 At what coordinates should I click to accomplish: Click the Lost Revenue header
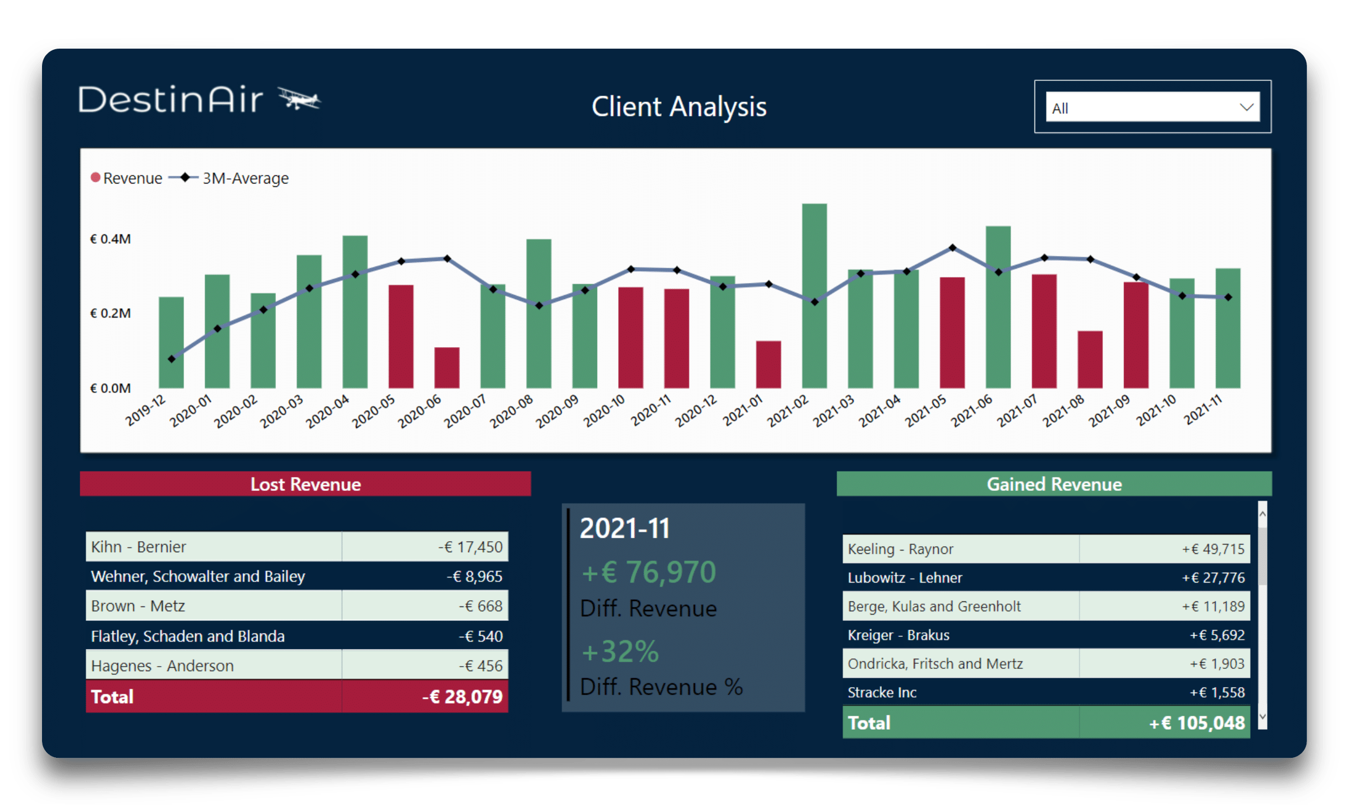click(305, 484)
